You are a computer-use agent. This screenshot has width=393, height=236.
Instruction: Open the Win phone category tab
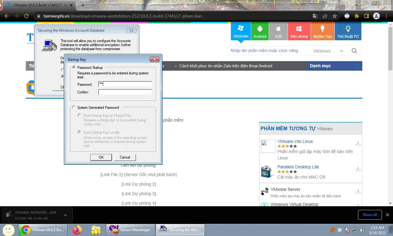click(299, 31)
